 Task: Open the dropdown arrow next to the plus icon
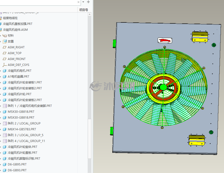pyautogui.click(x=83, y=2)
